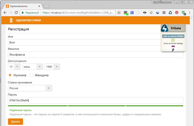Click the Фамилия field containing Йосифовича

95,55
